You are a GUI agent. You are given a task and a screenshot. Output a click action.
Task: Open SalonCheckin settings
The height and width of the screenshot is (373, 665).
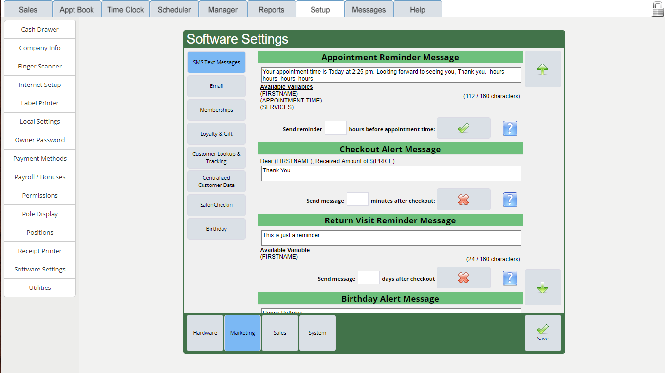point(217,205)
